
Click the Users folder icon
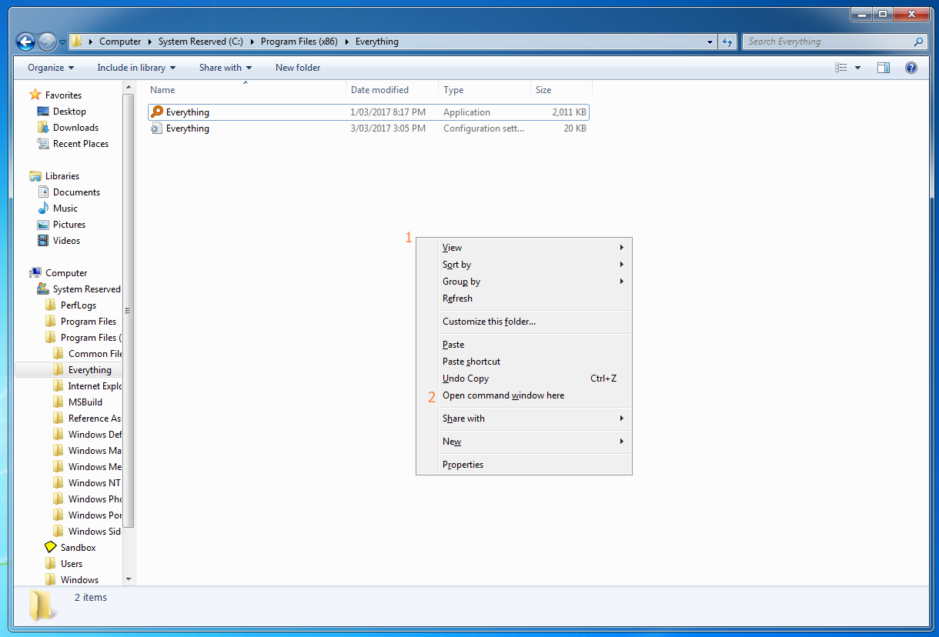point(51,564)
